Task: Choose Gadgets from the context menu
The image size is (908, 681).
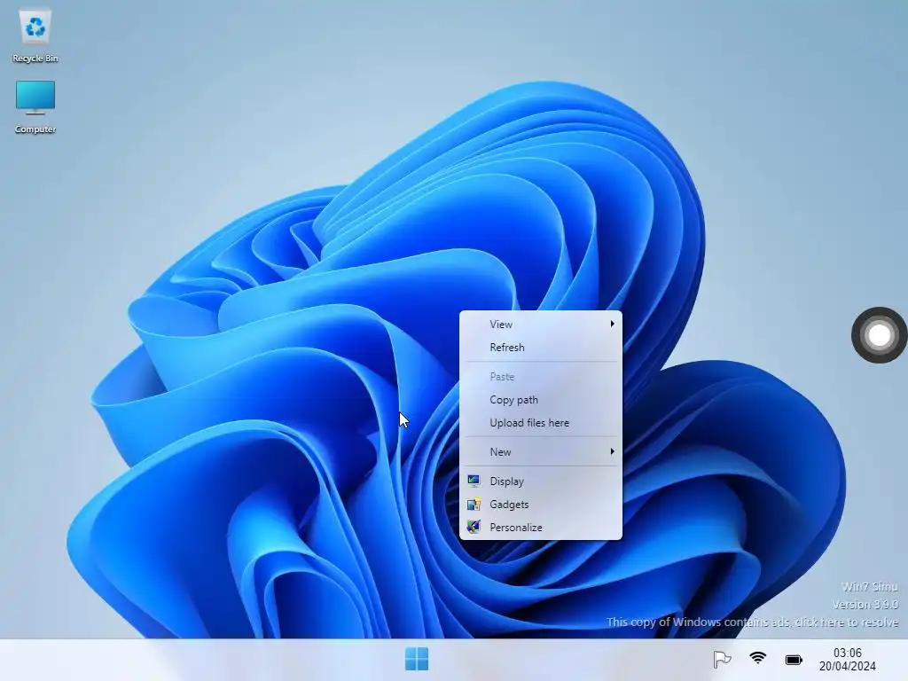Action: (x=541, y=505)
